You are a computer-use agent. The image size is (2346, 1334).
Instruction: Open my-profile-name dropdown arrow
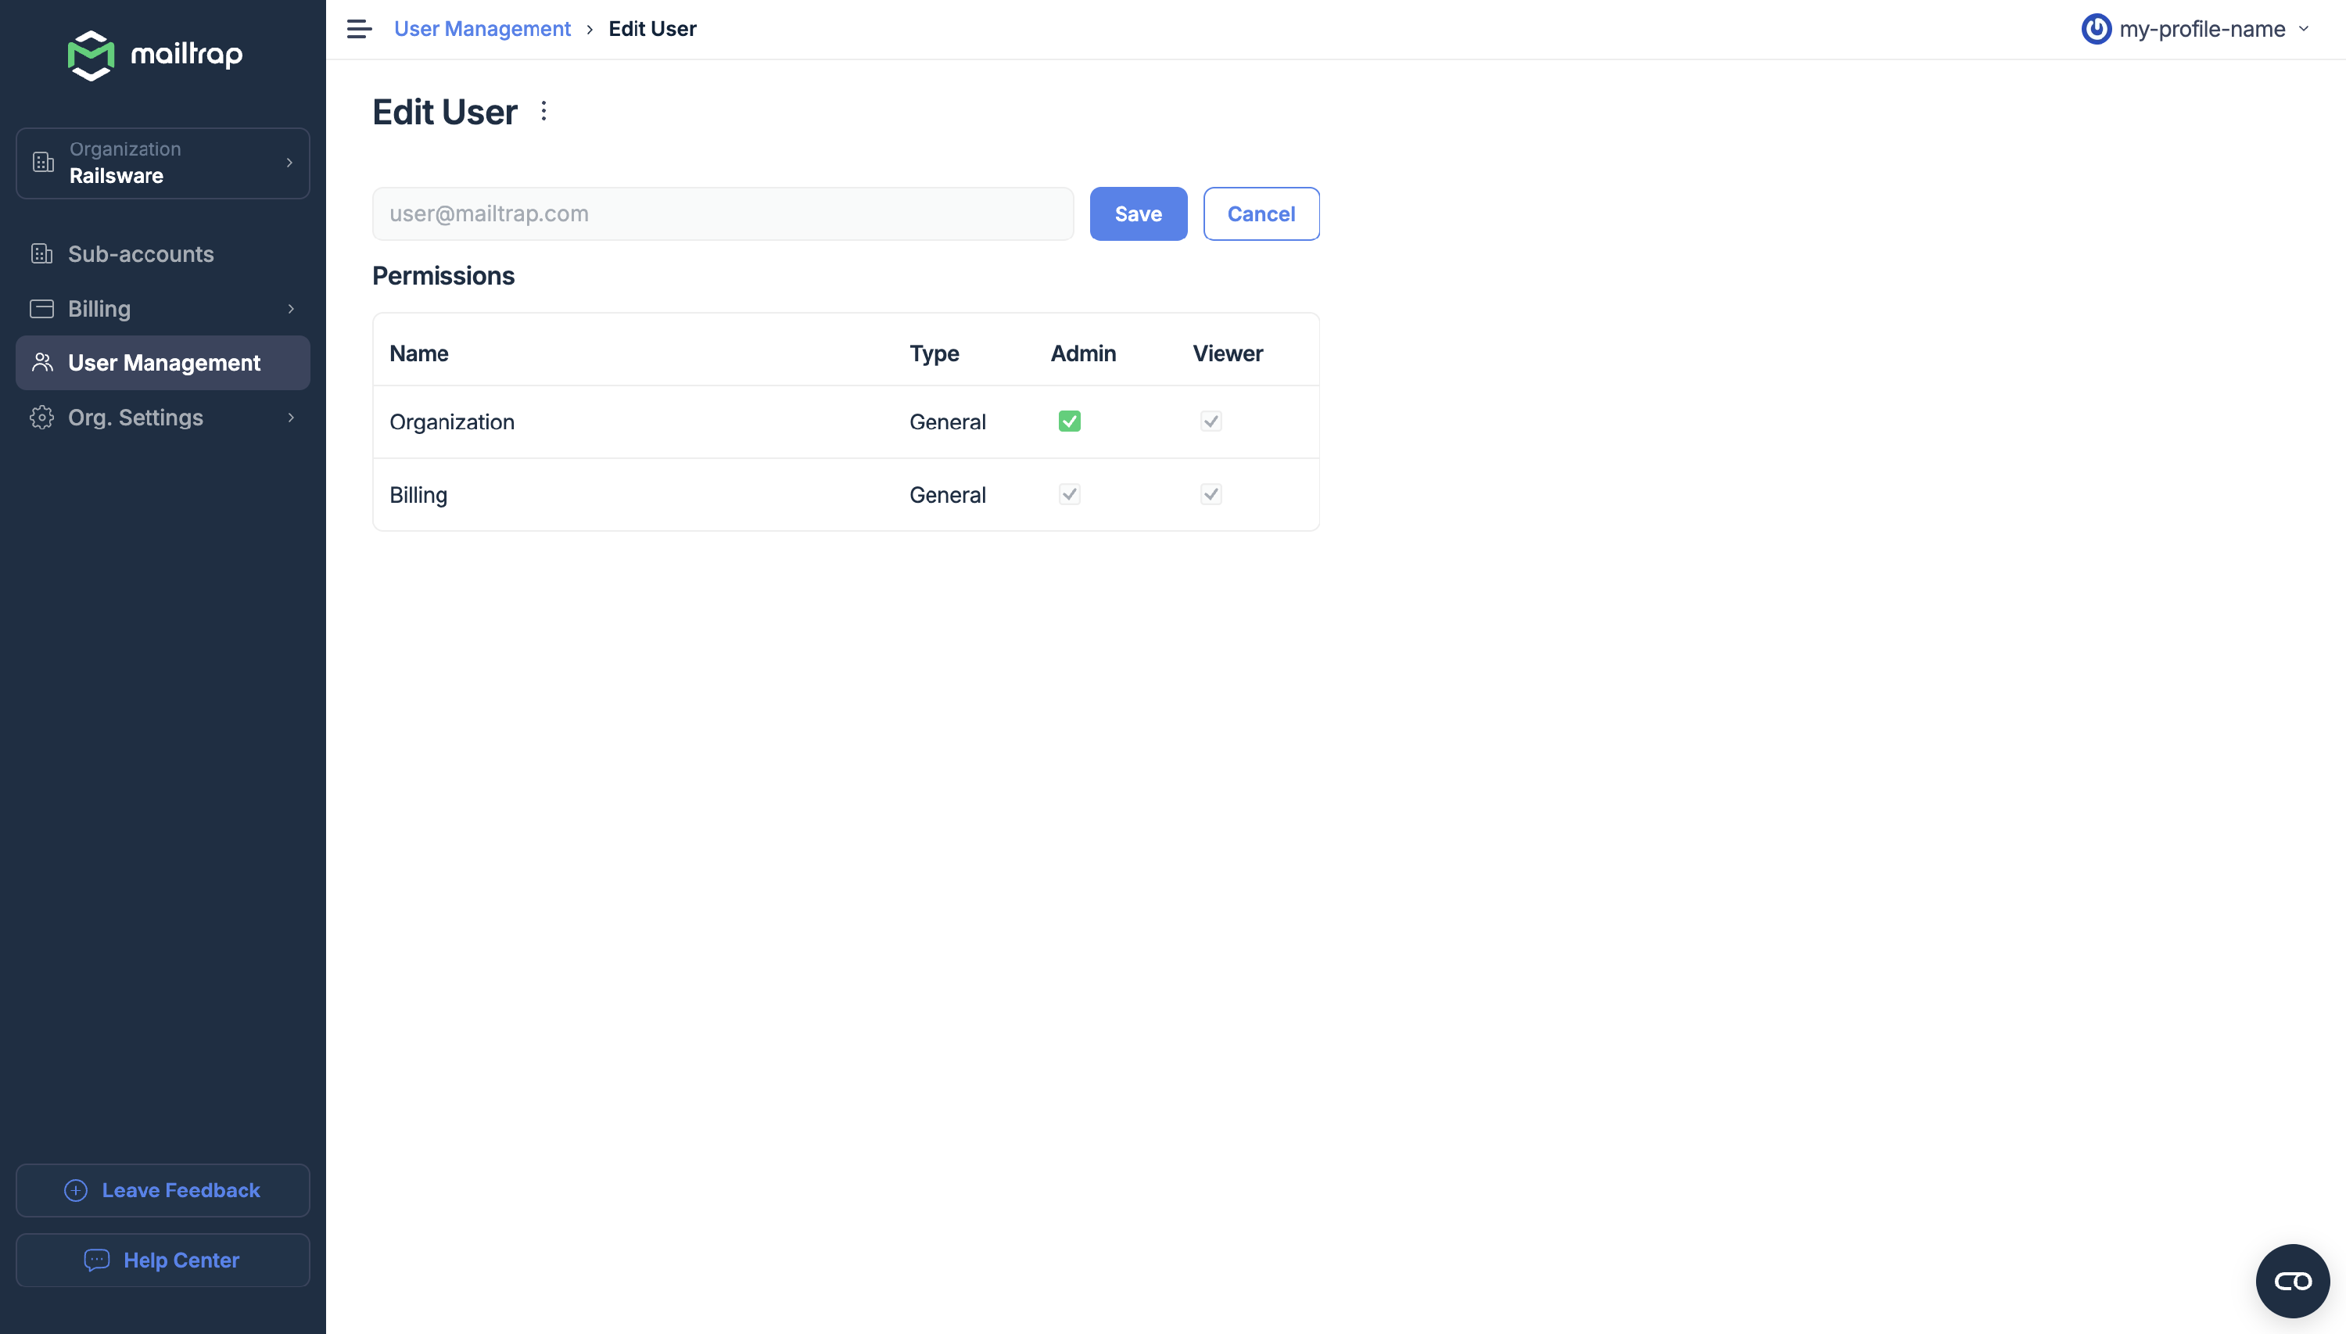coord(2304,29)
